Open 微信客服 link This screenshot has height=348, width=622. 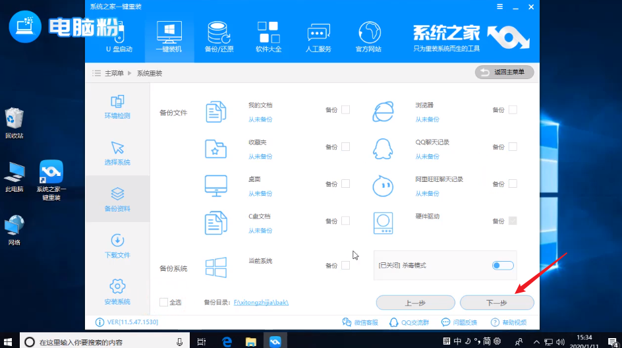point(360,322)
